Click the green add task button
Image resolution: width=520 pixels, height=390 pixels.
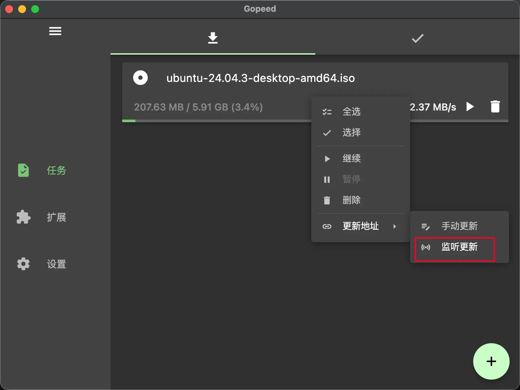point(491,361)
